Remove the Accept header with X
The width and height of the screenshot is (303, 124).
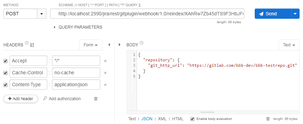(105, 61)
